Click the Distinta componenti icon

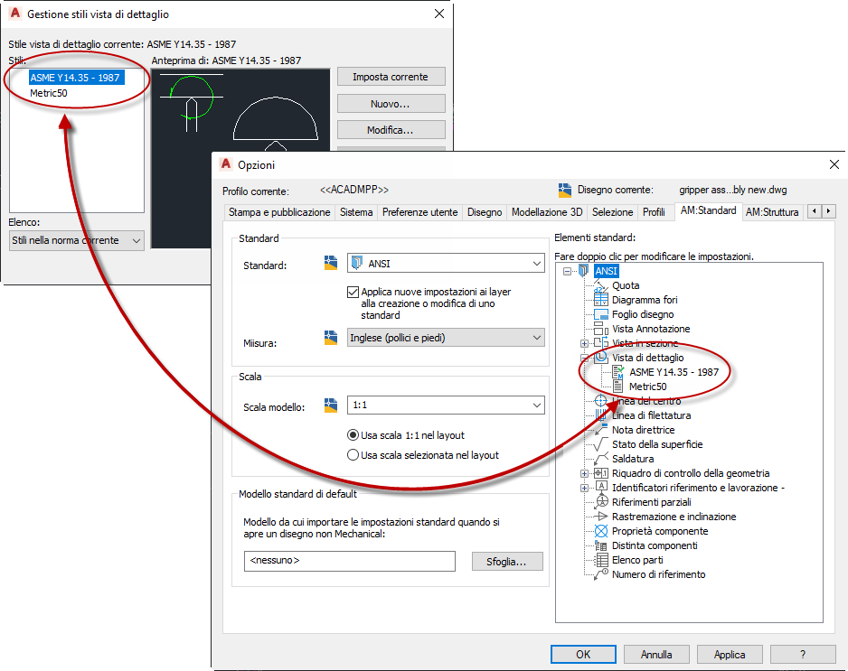click(601, 545)
